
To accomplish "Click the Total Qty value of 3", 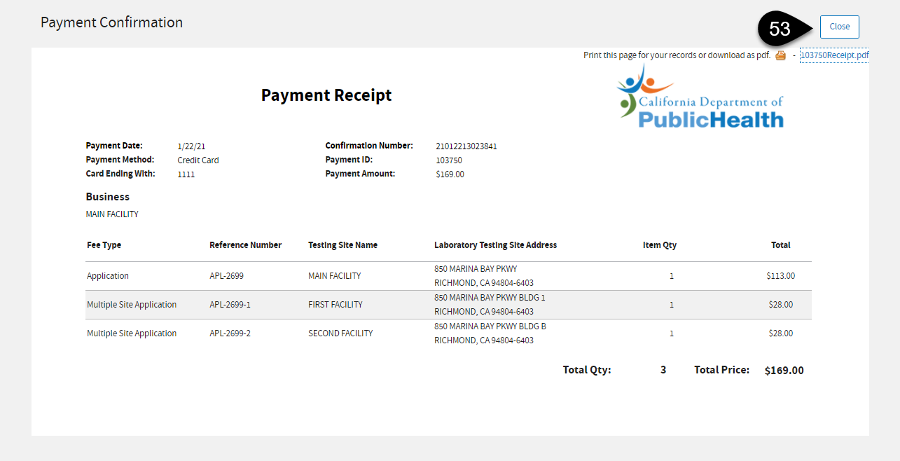I will pos(663,370).
